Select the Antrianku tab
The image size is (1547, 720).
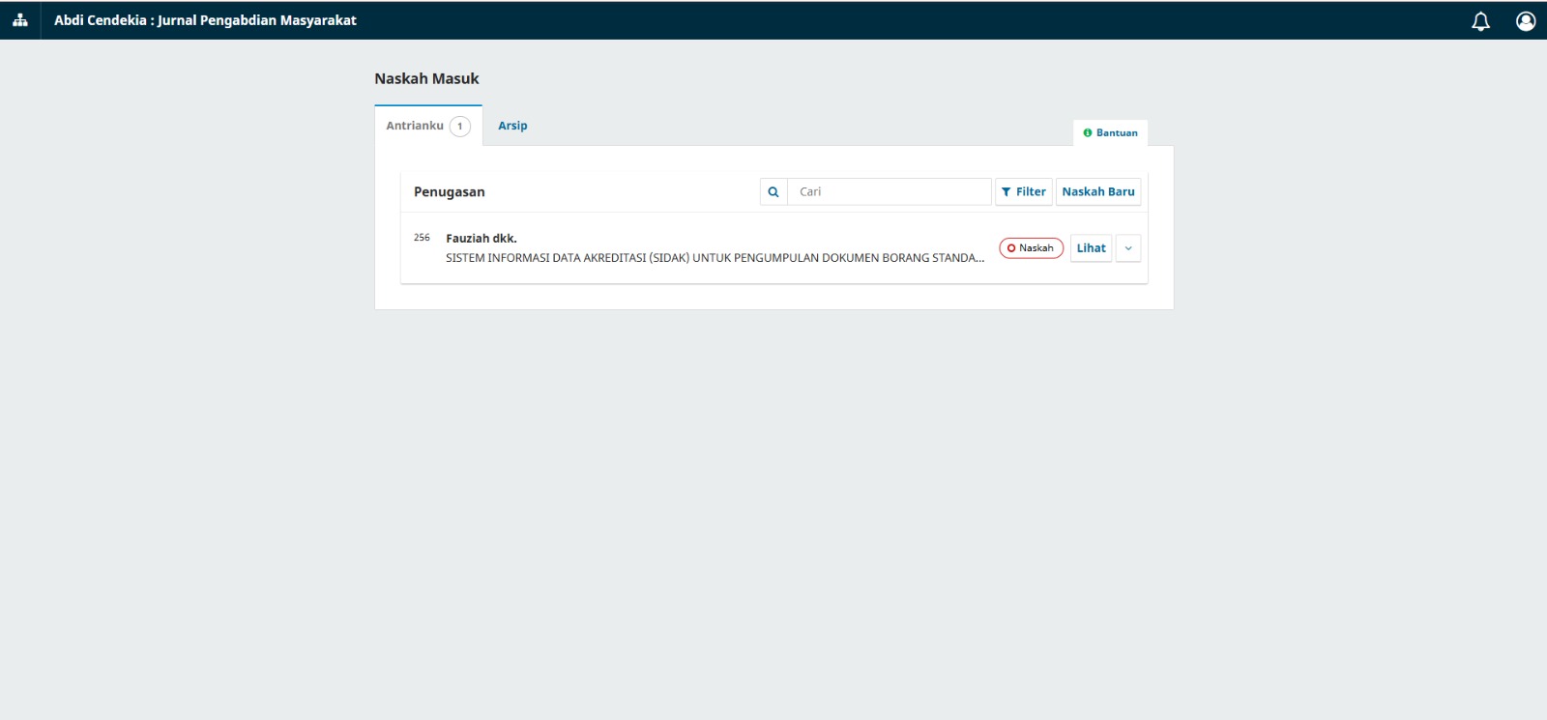[415, 126]
